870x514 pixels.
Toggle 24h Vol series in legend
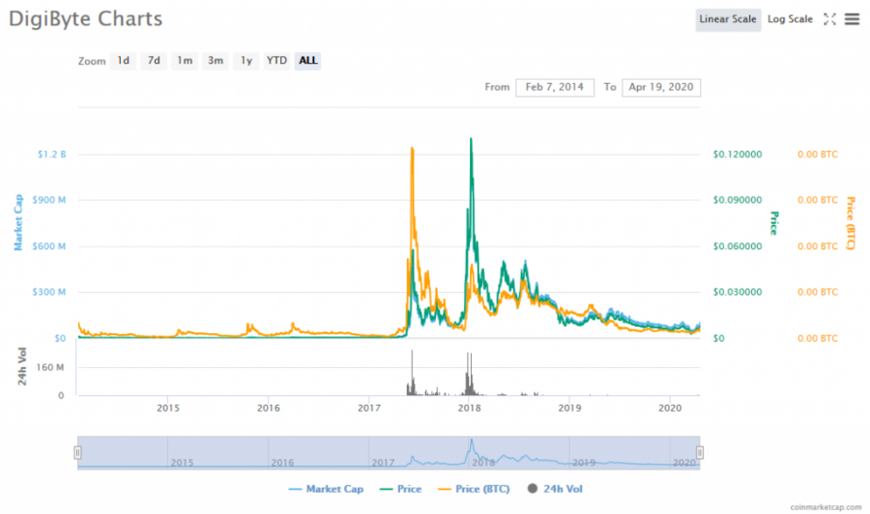(555, 489)
